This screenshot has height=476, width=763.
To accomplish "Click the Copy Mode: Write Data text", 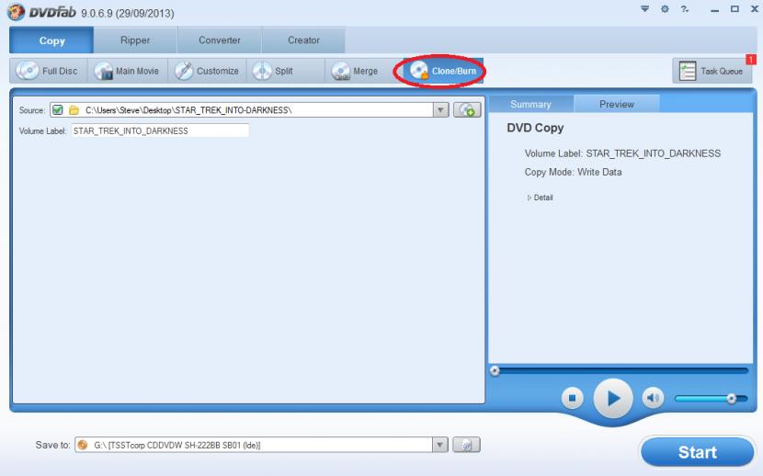I will point(573,172).
